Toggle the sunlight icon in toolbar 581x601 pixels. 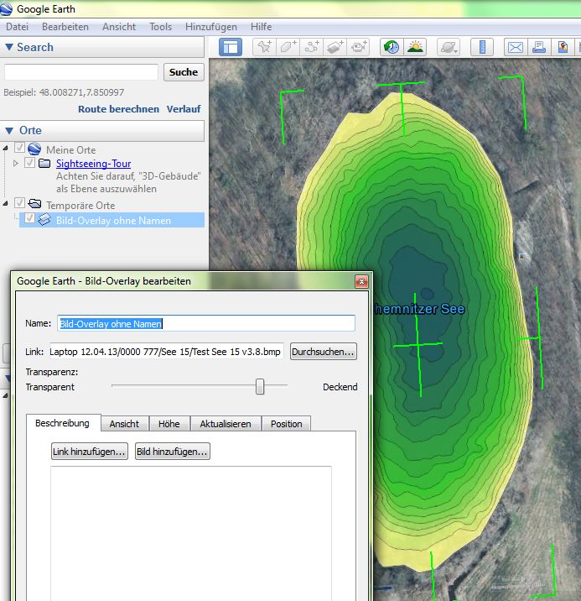[415, 47]
